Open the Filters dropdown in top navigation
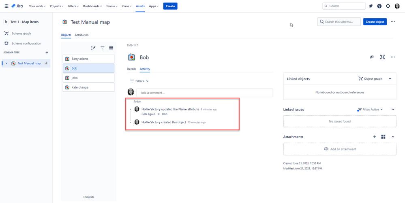The height and width of the screenshot is (203, 405). (74, 6)
